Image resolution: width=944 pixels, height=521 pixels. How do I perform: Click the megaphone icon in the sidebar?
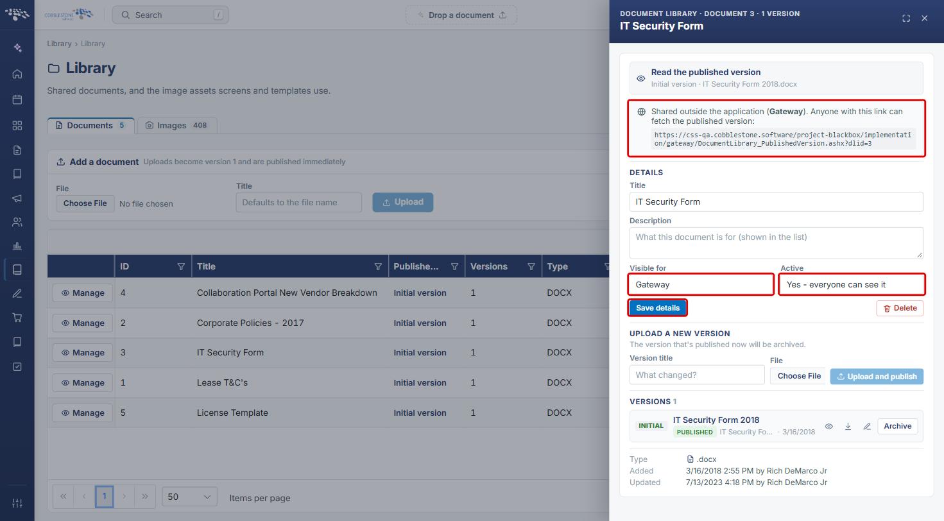coord(17,198)
